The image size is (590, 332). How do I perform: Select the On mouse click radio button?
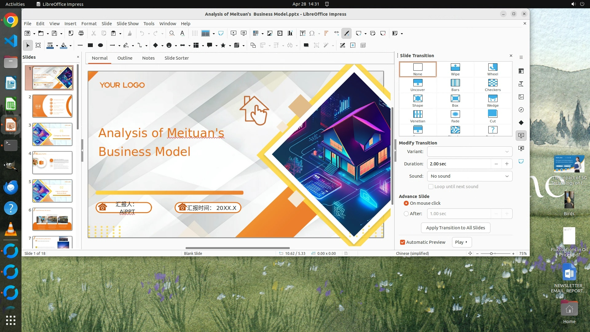pyautogui.click(x=406, y=203)
